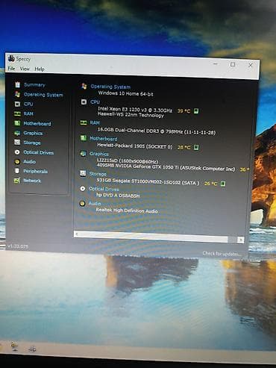Viewport: 276px width, 368px height.
Task: Click the Graphics heading link in summary
Action: (99, 154)
